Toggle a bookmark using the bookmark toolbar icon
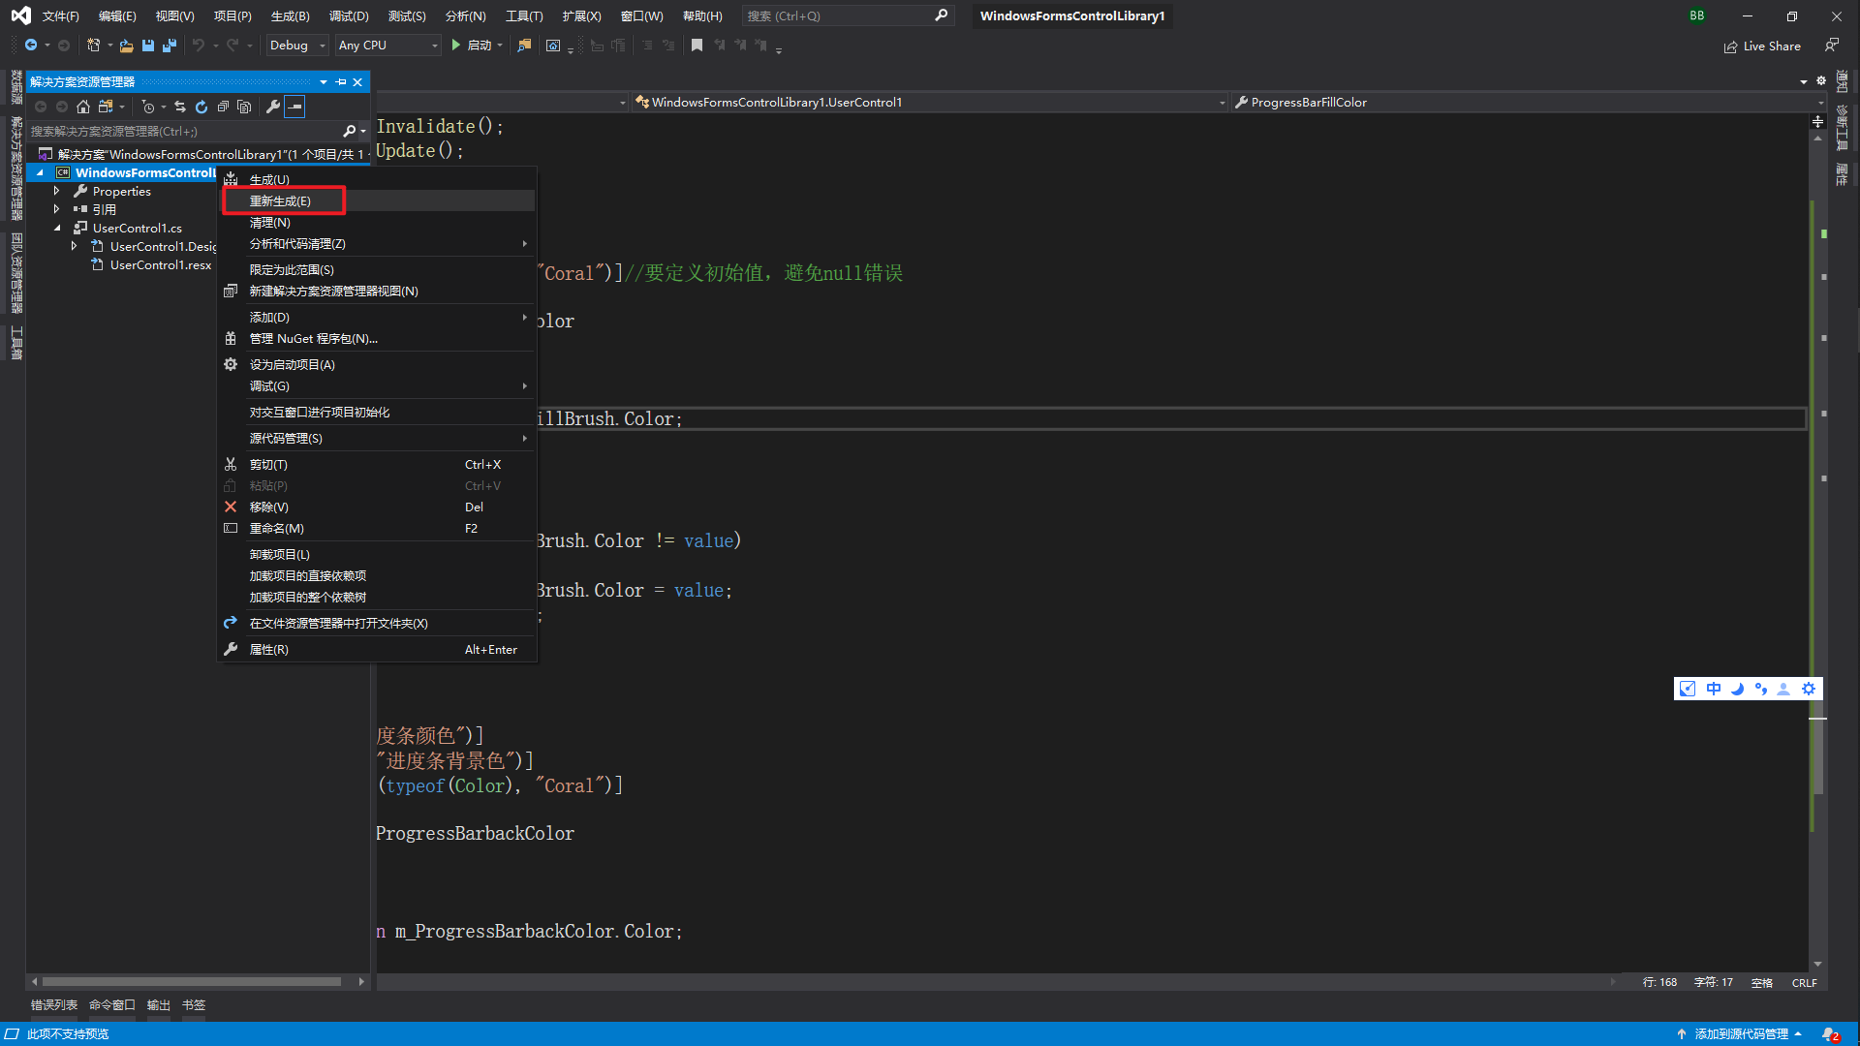 tap(697, 46)
